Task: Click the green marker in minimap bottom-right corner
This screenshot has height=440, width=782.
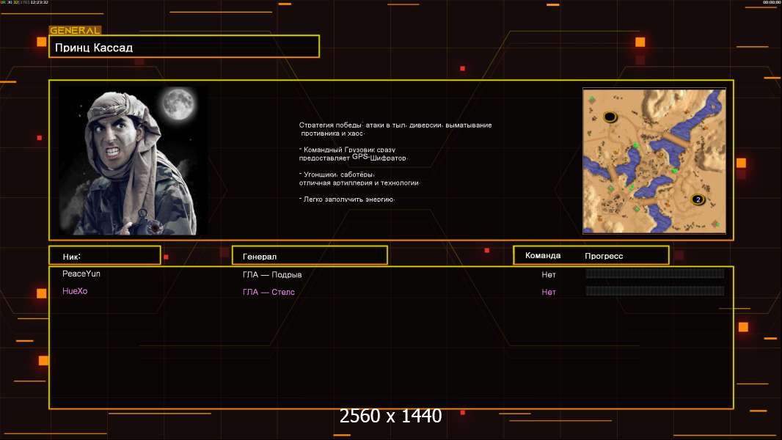Action: pyautogui.click(x=715, y=224)
